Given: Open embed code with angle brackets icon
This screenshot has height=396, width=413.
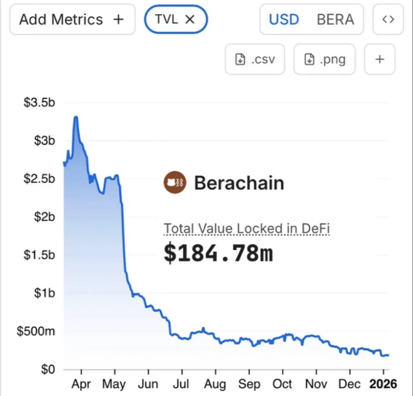Looking at the screenshot, I should point(388,20).
